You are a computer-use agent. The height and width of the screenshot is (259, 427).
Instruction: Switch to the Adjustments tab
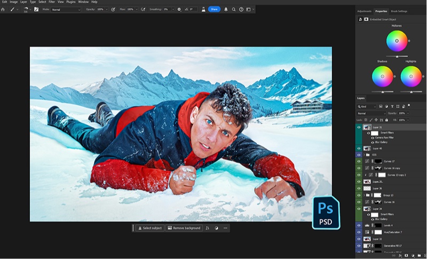click(364, 11)
